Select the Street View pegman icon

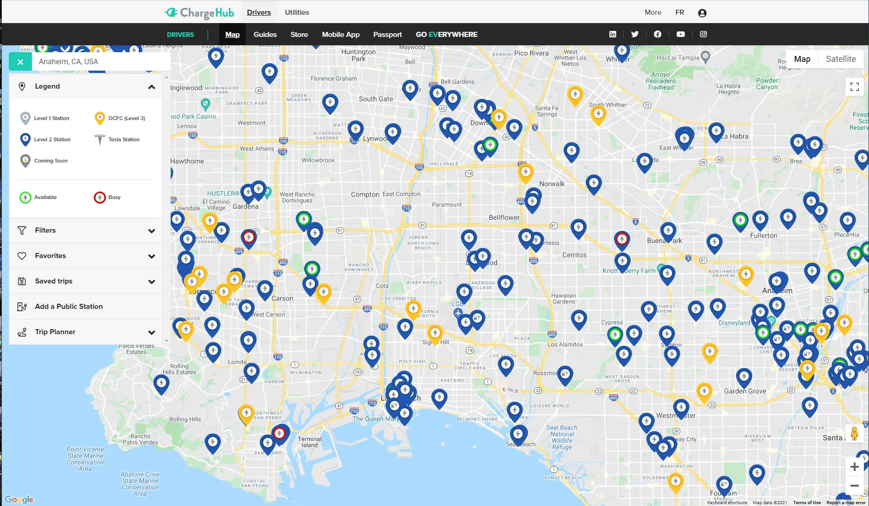pyautogui.click(x=854, y=434)
